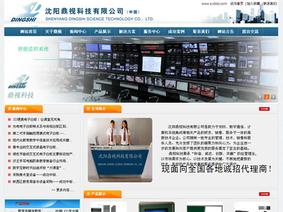Viewport: 283px width, 212px height.
Task: Open the second product thumbnail with green board
Action: pyautogui.click(x=157, y=207)
